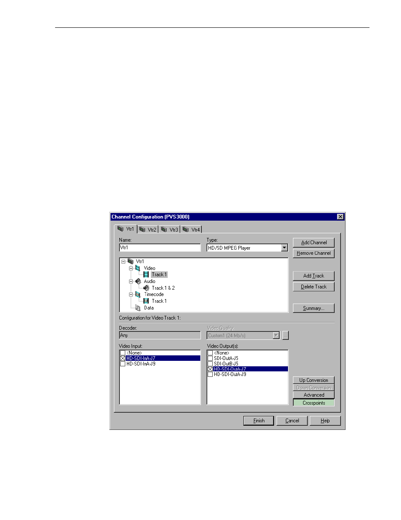Switch to the Vtr3 tab

point(170,229)
